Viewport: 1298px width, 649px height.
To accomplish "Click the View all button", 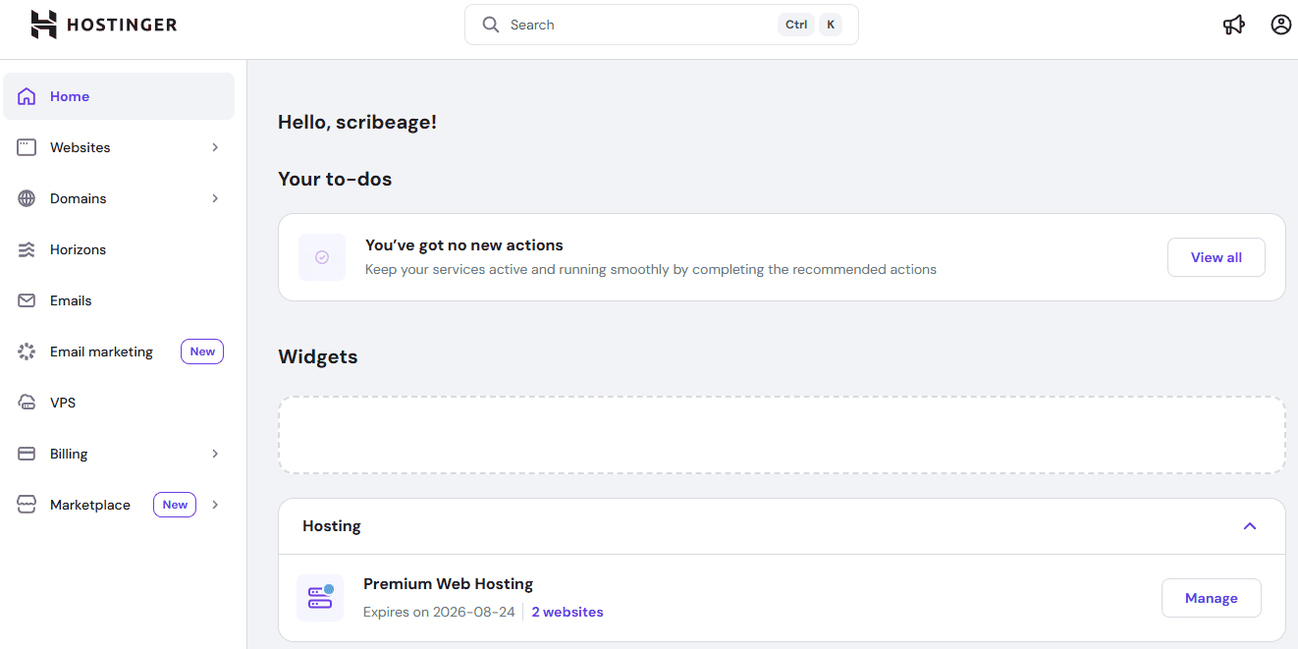I will coord(1216,257).
